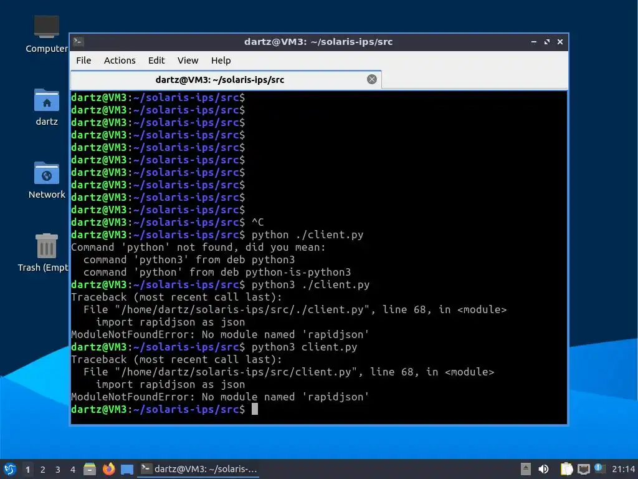Open the Edit menu
The image size is (638, 479).
[x=156, y=60]
